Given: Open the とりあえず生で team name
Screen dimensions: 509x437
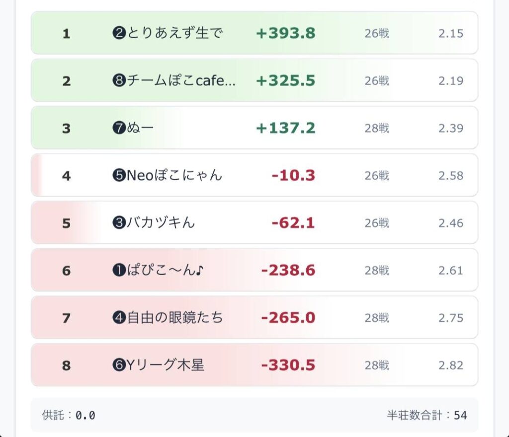Looking at the screenshot, I should point(175,34).
